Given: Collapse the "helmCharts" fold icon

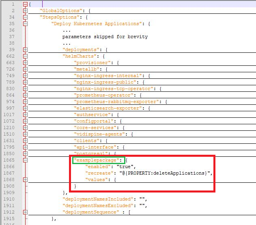Looking at the screenshot, I should pos(25,56).
